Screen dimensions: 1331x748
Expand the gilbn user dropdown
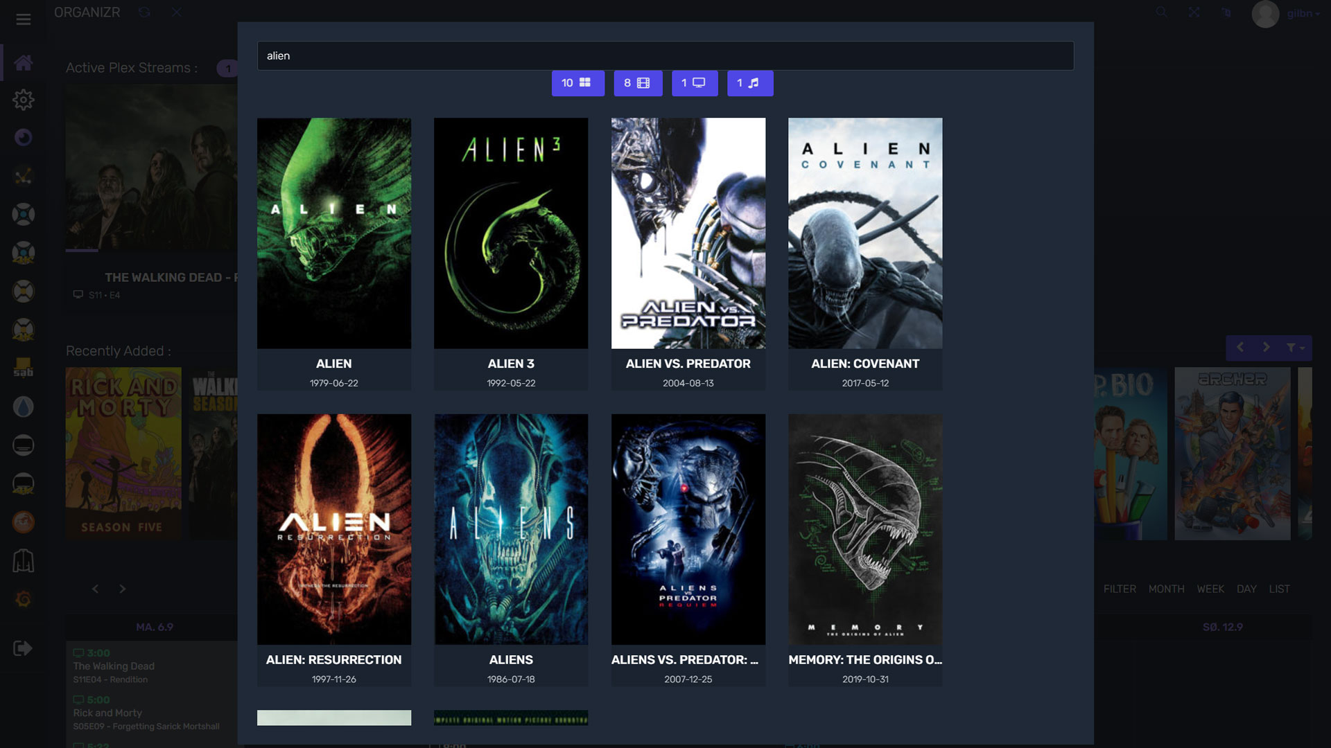[1303, 14]
